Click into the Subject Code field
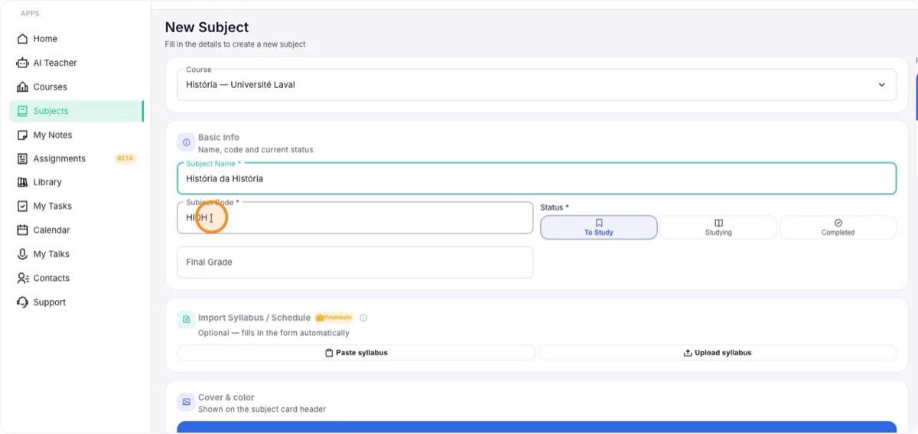This screenshot has width=918, height=434. coord(355,217)
